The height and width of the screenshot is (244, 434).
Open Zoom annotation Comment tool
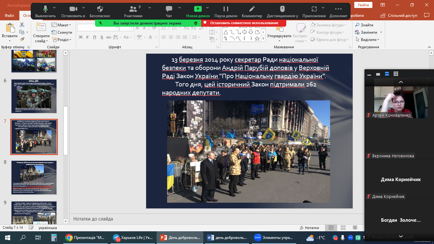[252, 11]
